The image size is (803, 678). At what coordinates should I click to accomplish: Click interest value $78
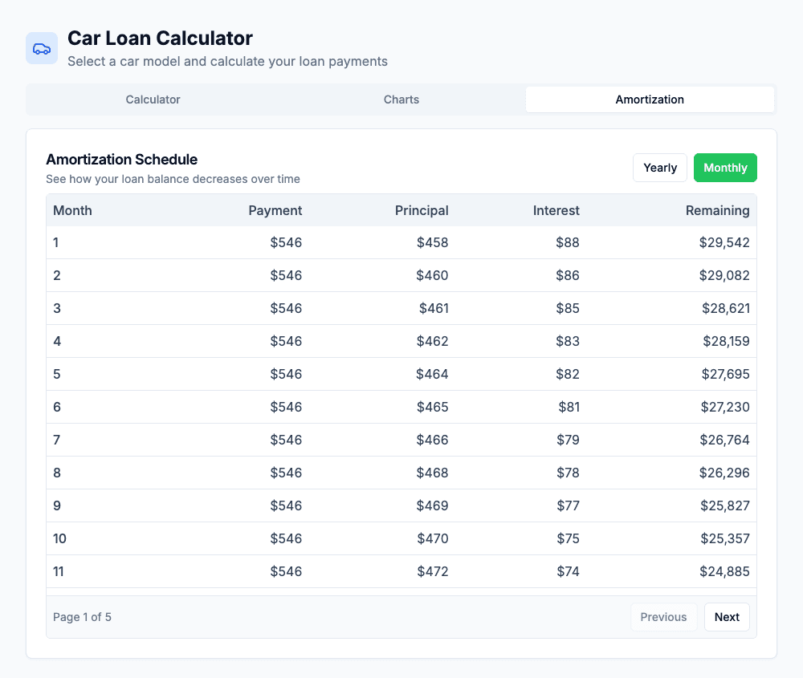click(x=568, y=473)
